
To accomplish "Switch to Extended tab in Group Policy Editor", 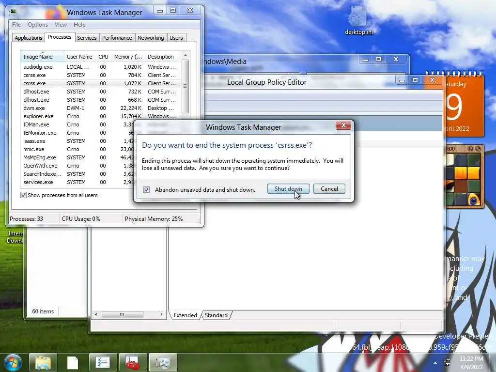I will [185, 315].
